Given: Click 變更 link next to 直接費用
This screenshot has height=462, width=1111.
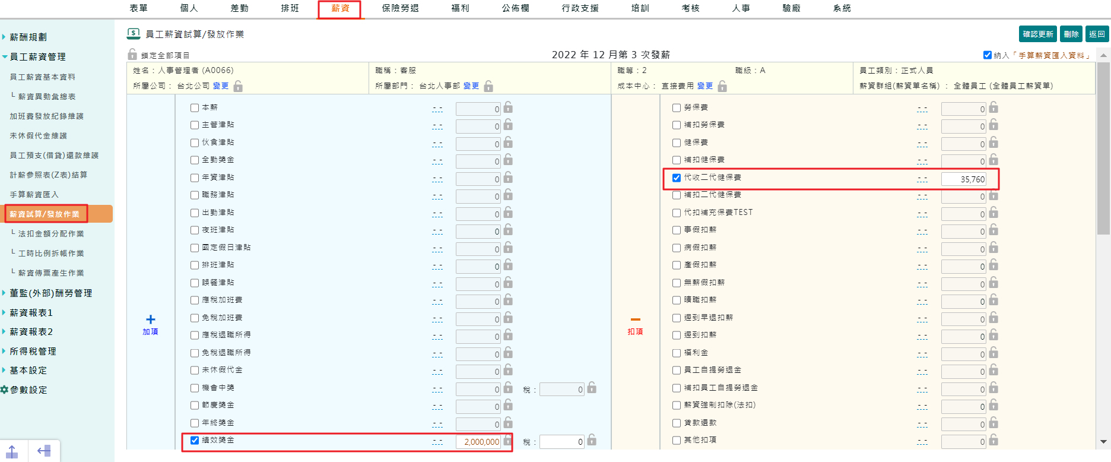Looking at the screenshot, I should (705, 86).
